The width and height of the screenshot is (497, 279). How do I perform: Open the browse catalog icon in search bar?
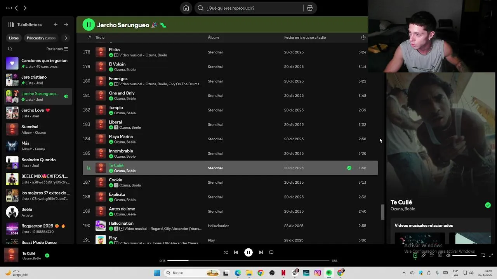(x=310, y=8)
